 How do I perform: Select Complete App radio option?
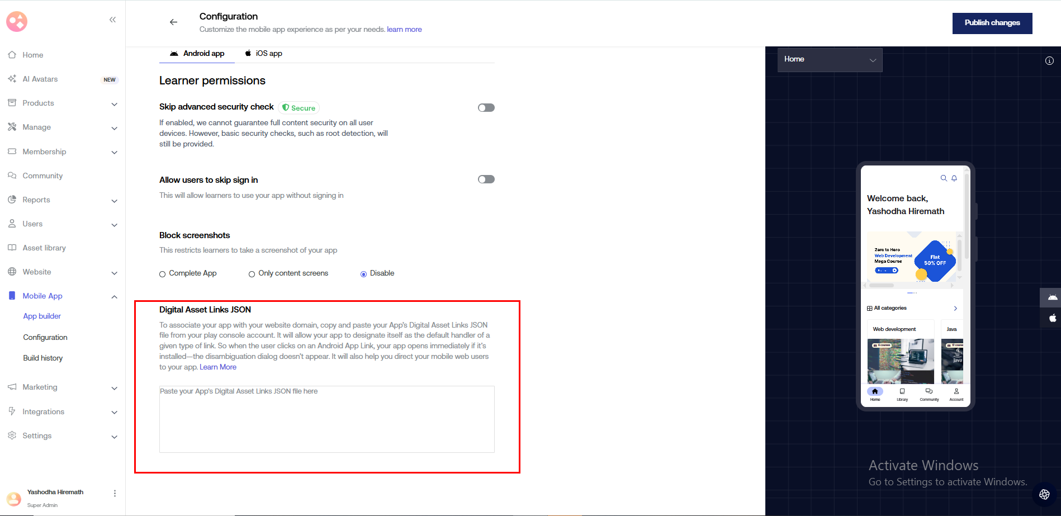click(163, 274)
